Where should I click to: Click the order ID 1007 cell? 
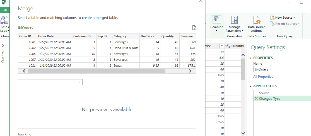27,60
